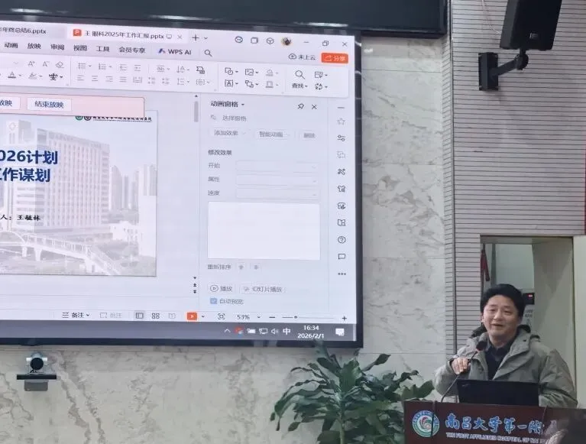
Task: Click the increase font size A+ icon
Action: click(x=31, y=64)
